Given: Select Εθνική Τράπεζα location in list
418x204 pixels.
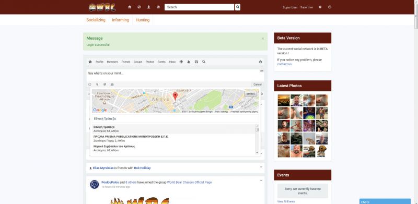Looking at the screenshot, I should tap(173, 129).
